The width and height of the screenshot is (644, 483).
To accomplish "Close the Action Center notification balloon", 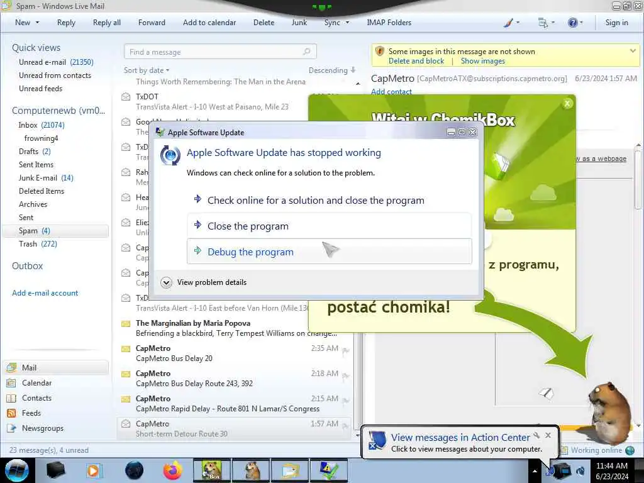I will (x=548, y=435).
